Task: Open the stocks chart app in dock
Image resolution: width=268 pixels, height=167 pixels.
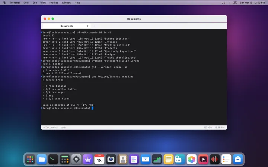Action: point(157,159)
